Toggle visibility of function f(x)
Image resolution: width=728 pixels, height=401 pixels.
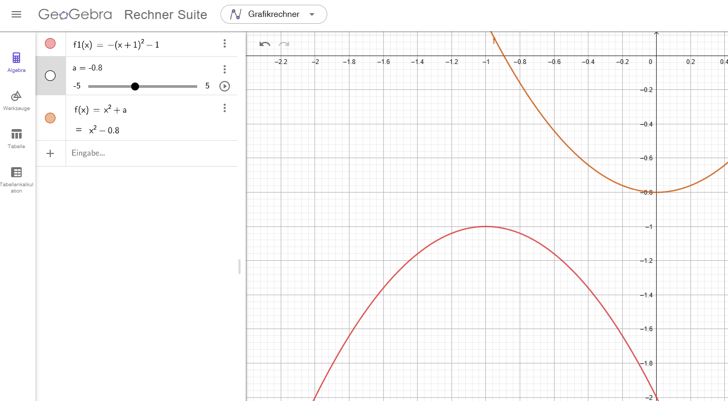pos(50,118)
